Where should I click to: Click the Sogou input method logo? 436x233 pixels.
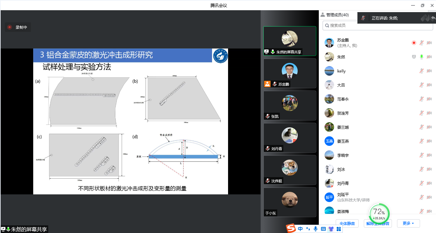[x=291, y=229]
